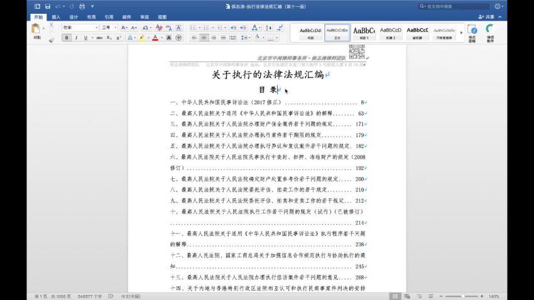Expand the styles gallery arrow

pyautogui.click(x=462, y=33)
